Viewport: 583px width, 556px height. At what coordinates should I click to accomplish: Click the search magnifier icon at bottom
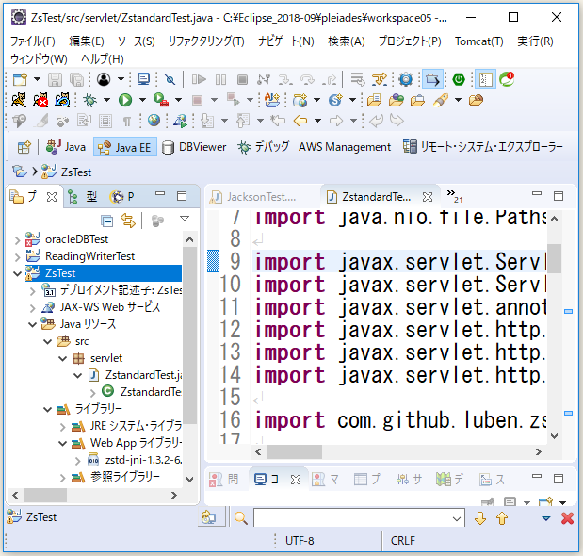click(241, 517)
